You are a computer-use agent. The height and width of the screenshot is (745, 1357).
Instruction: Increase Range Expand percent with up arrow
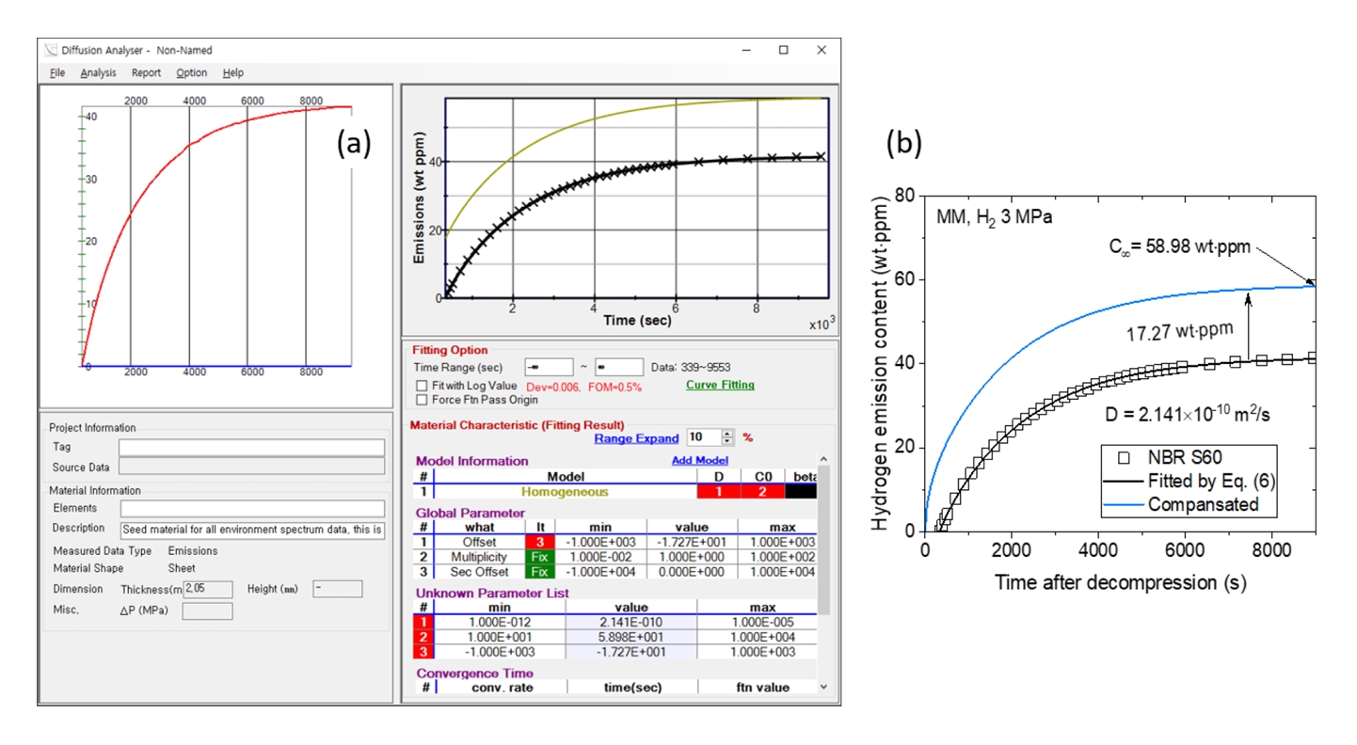click(726, 434)
